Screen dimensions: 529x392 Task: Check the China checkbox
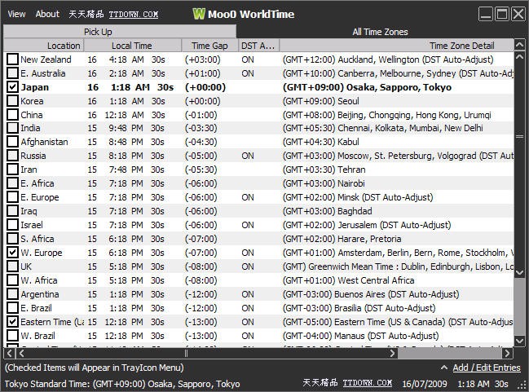point(12,115)
